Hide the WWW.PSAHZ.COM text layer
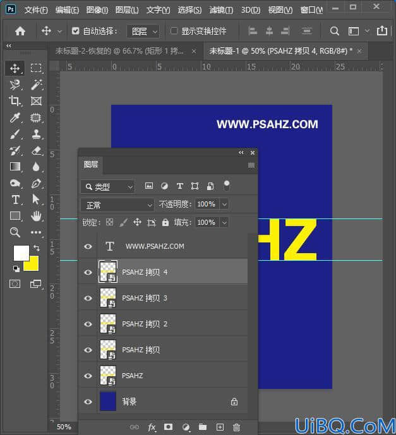 point(88,246)
